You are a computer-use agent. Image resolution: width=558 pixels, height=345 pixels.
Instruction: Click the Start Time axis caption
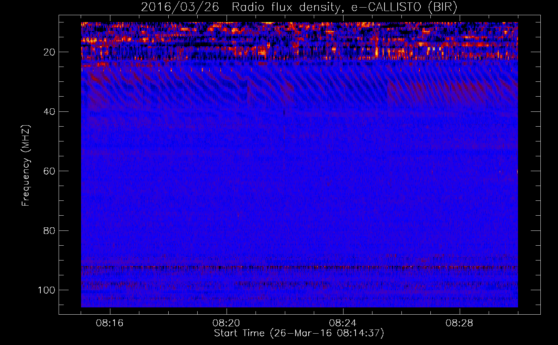299,333
